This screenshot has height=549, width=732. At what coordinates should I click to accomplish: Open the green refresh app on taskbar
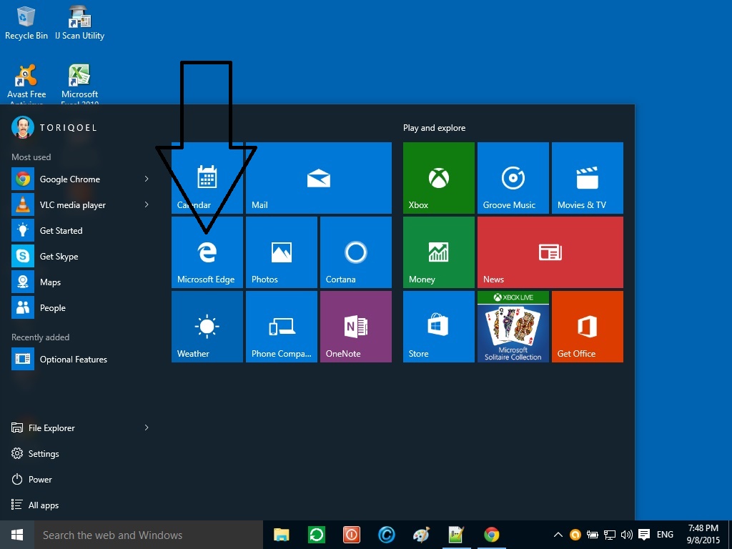point(317,535)
